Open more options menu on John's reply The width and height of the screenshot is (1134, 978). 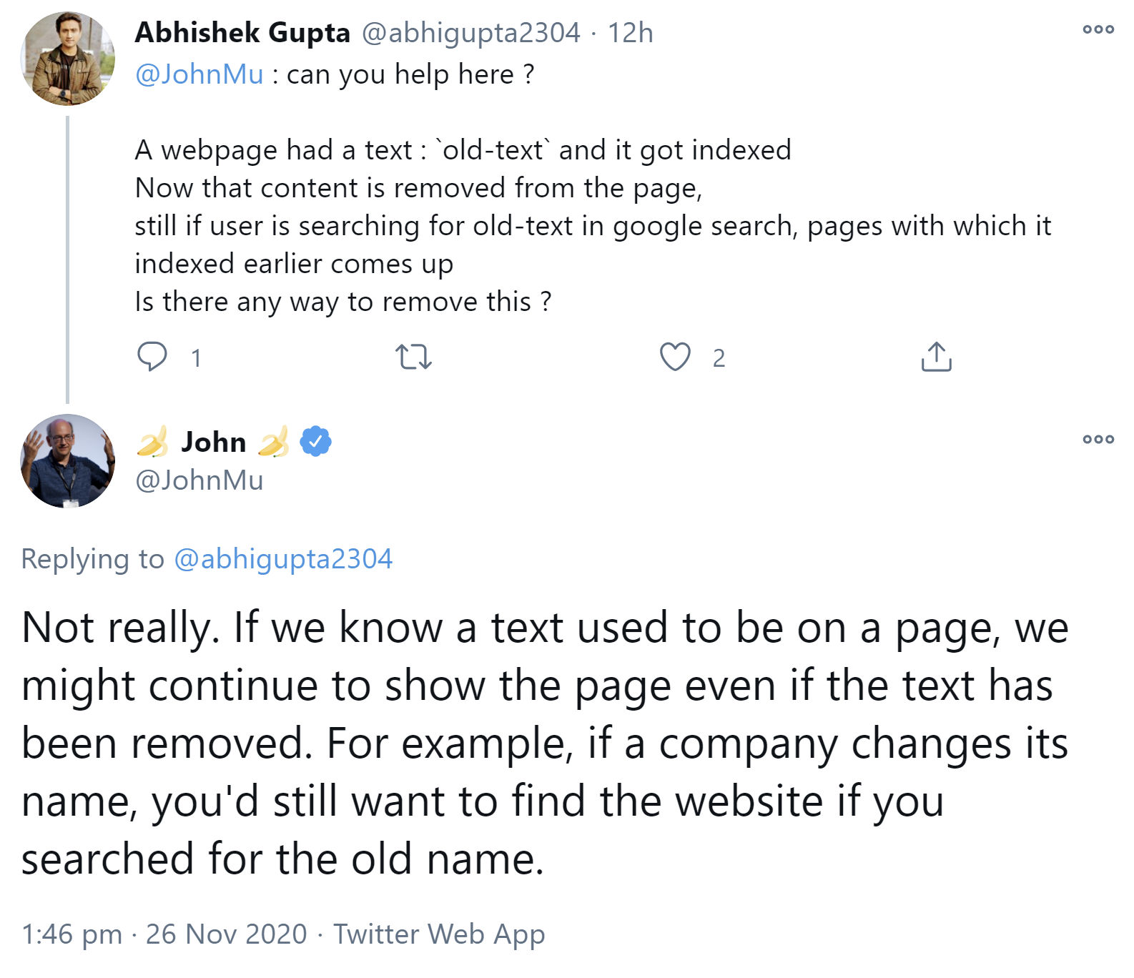(x=1098, y=439)
